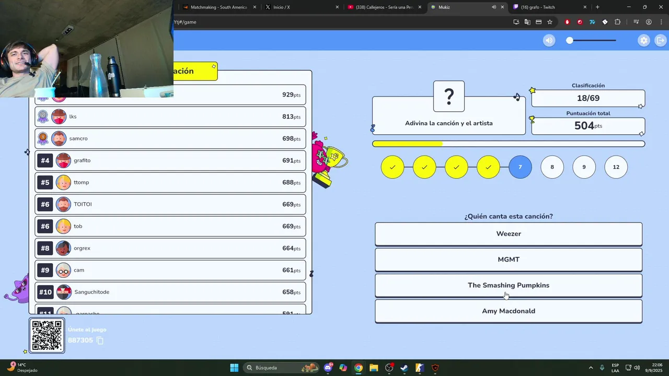Choose The Smashing Pumpkins answer
The image size is (669, 376).
click(509, 285)
